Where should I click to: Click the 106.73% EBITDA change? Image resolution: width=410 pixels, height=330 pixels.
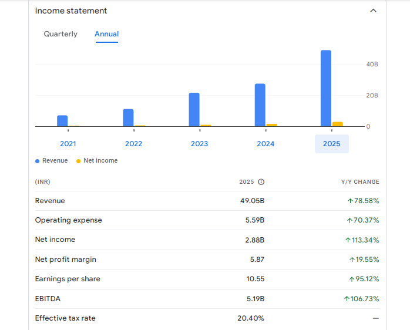361,299
